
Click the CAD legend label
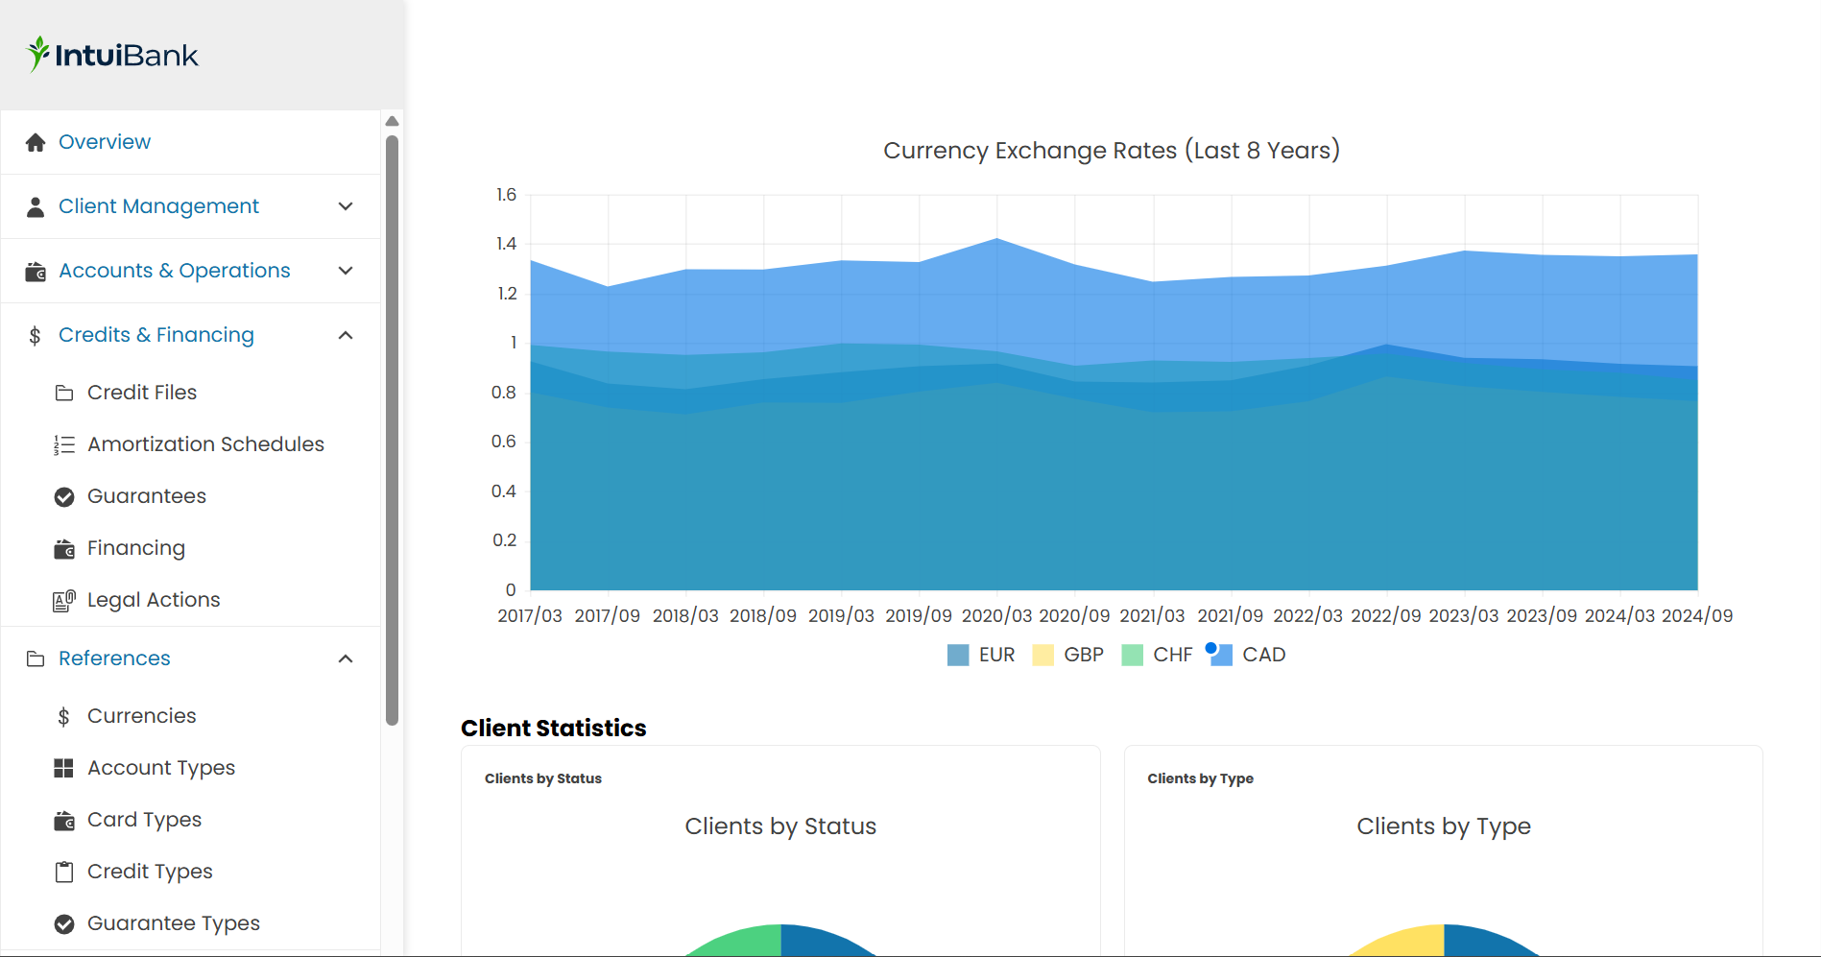click(1264, 655)
